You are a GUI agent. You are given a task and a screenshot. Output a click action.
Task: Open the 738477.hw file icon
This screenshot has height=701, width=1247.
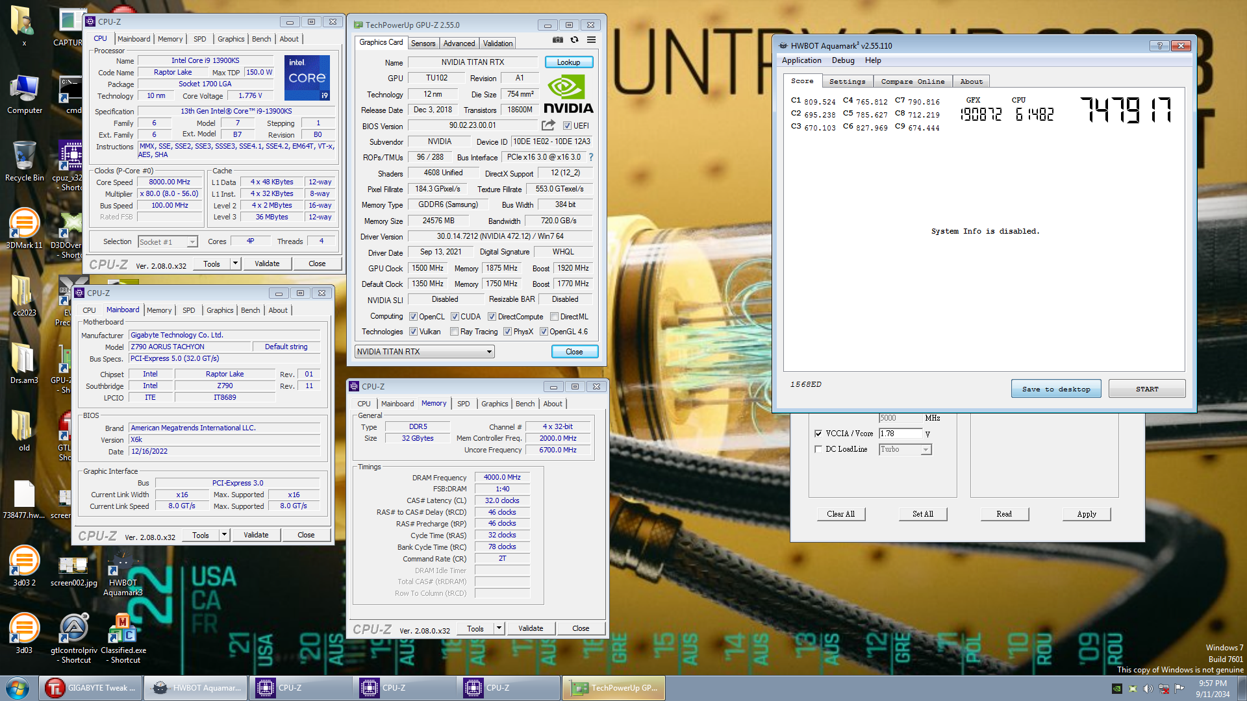click(24, 499)
